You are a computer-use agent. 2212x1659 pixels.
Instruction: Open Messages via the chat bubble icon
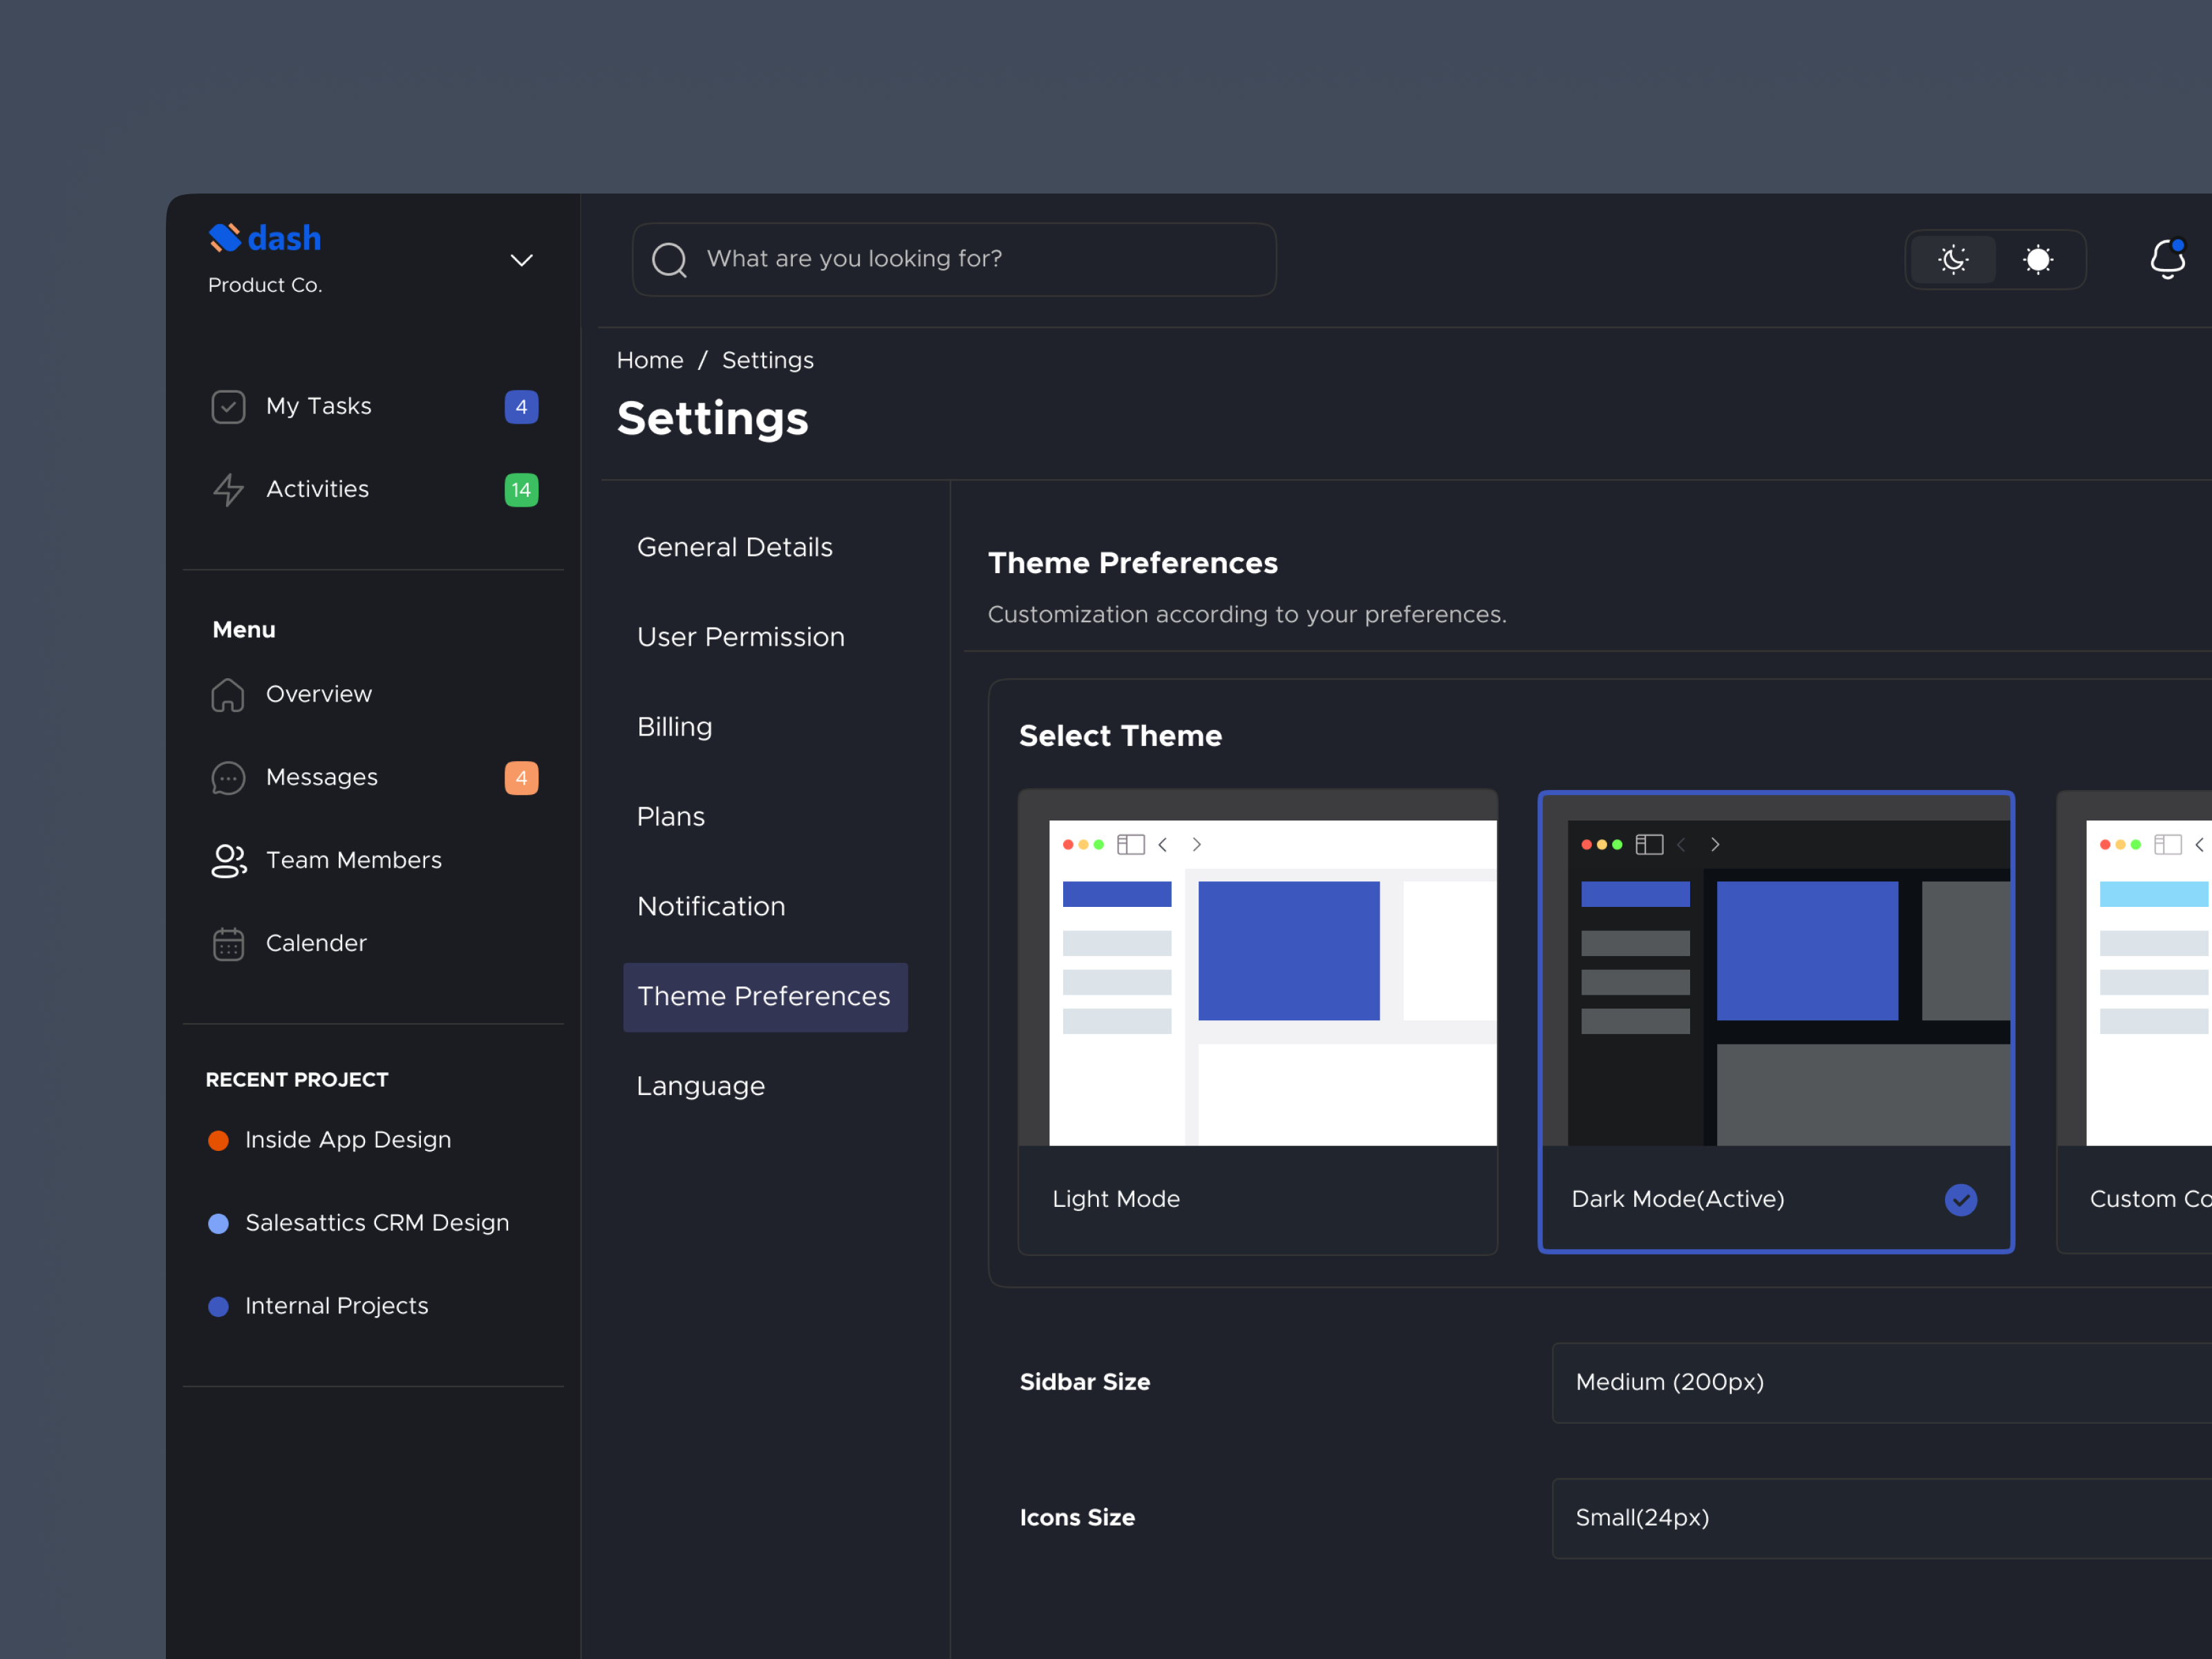click(x=229, y=777)
